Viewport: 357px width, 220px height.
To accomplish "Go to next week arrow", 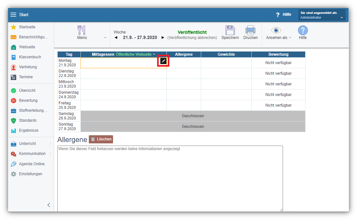I will (163, 38).
